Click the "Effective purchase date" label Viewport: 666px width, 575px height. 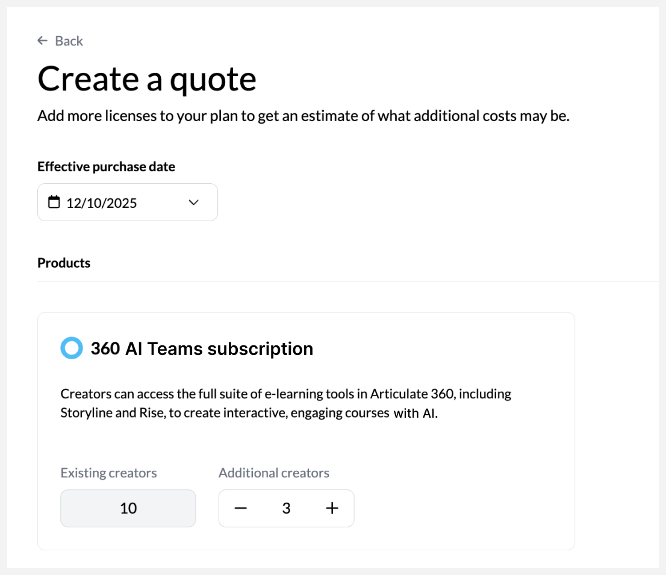[x=106, y=167]
